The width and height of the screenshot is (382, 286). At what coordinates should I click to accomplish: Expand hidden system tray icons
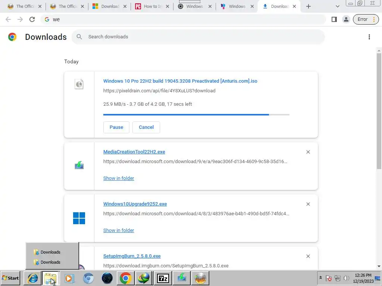(x=320, y=278)
